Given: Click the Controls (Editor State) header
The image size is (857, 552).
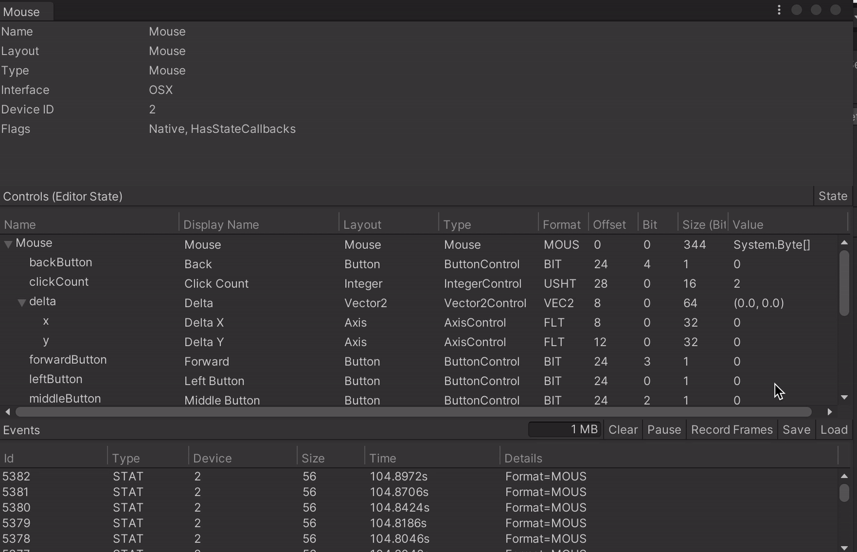Looking at the screenshot, I should click(62, 196).
